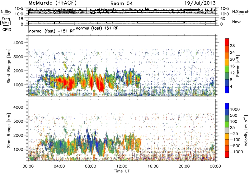Click the velocity panel Slant Range label
Viewport: 249px width, 173px height.
pos(9,131)
